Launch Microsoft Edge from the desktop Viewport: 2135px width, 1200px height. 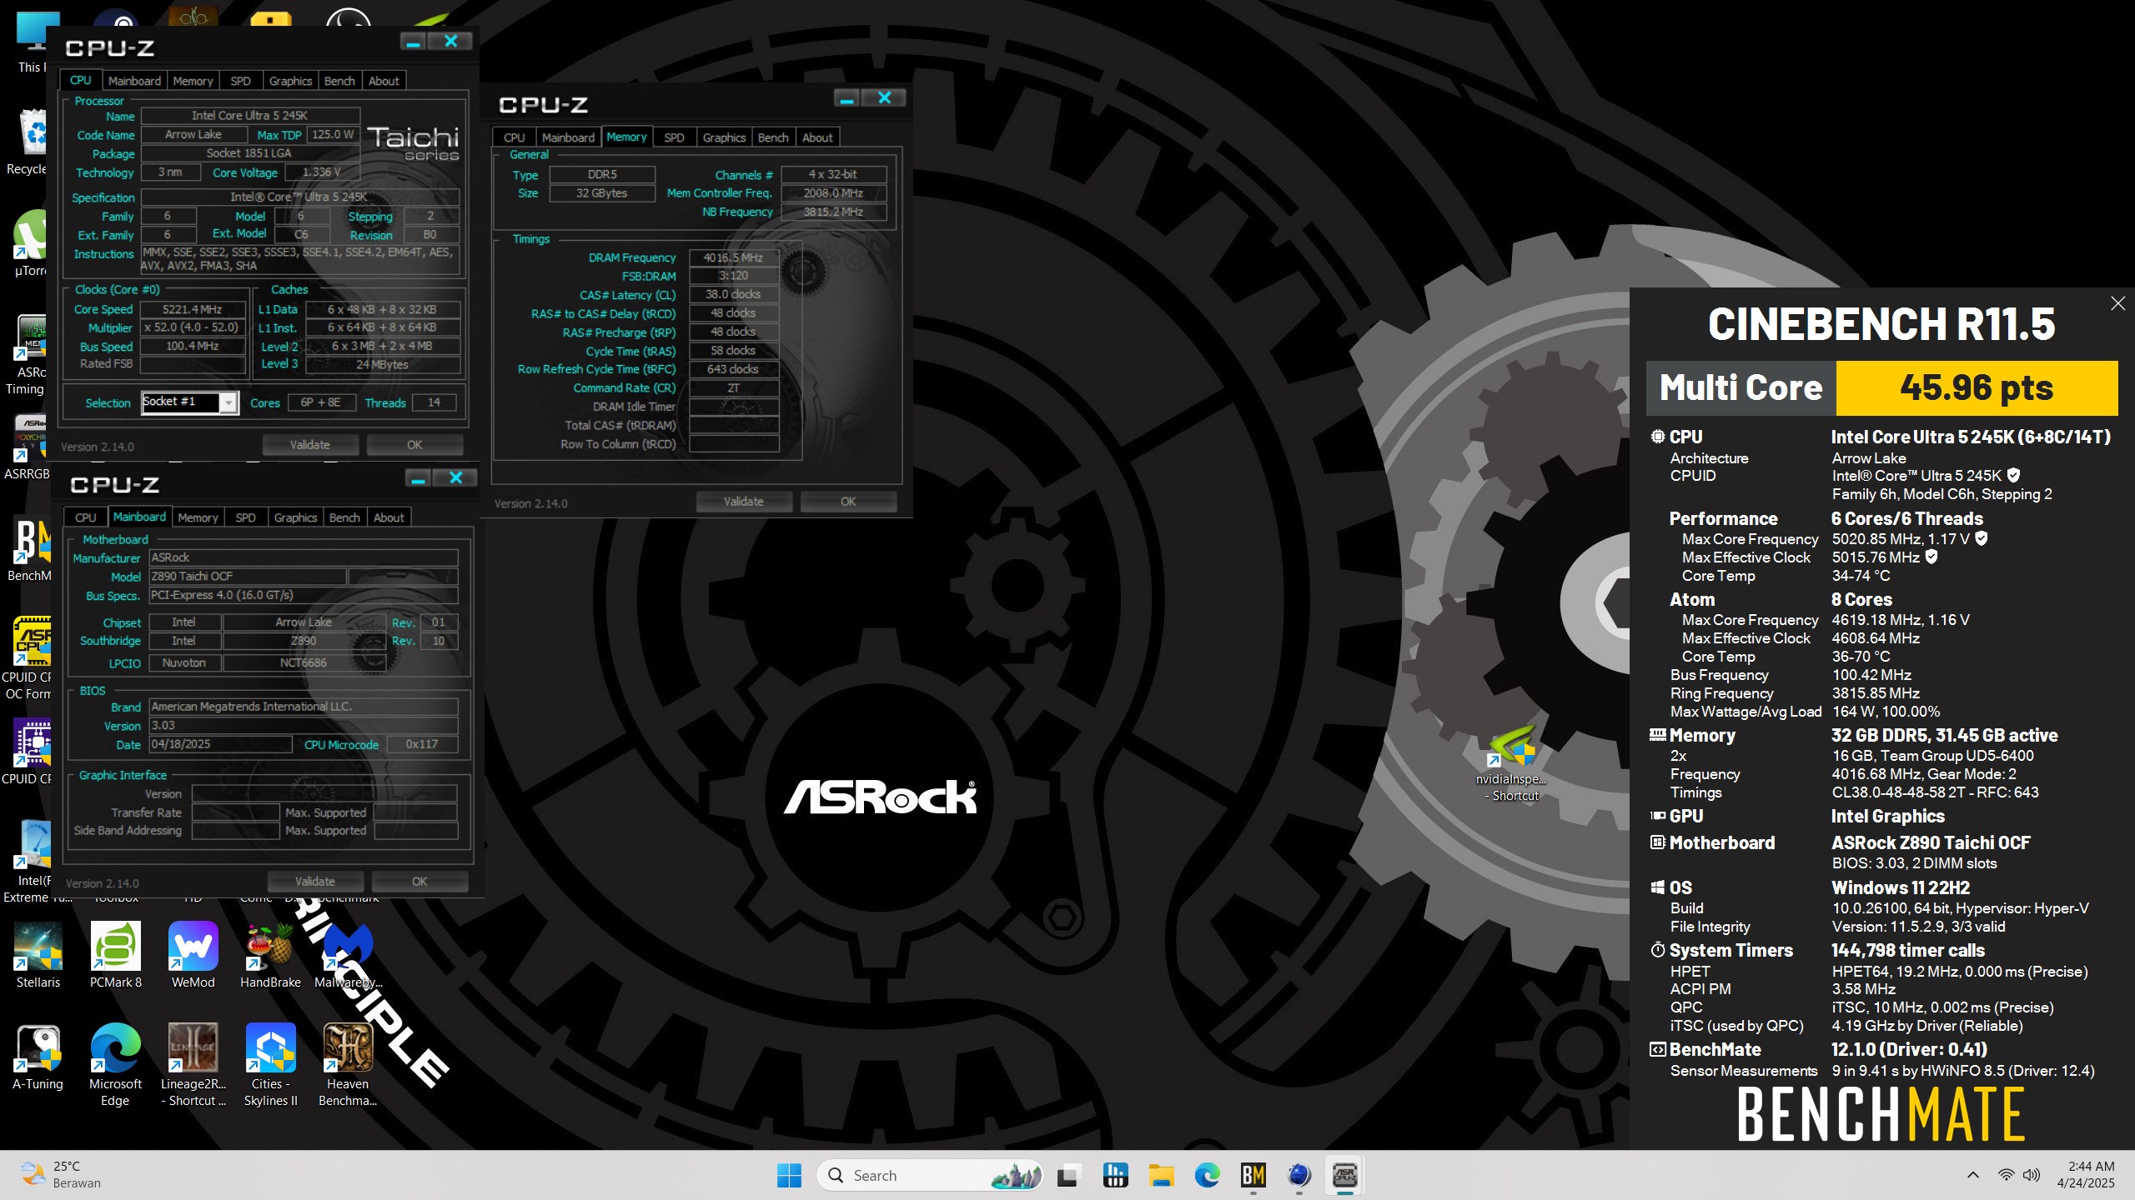[115, 1065]
